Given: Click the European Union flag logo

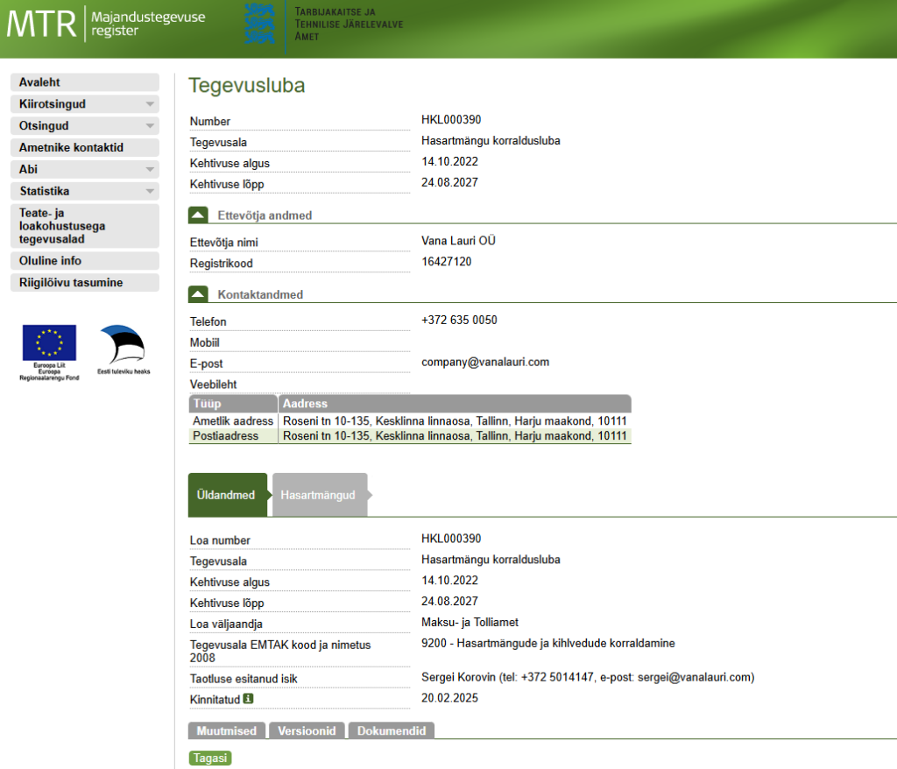Looking at the screenshot, I should coord(49,343).
